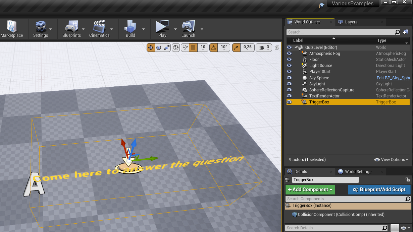Click the world coordinate system globe icon
This screenshot has height=232, width=413.
point(176,48)
